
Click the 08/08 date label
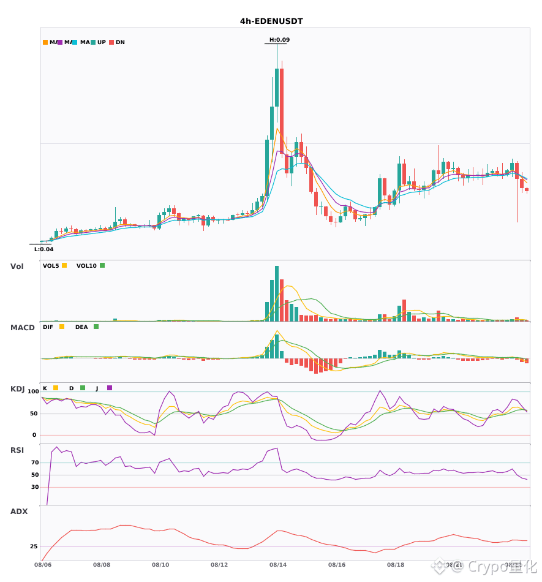102,565
